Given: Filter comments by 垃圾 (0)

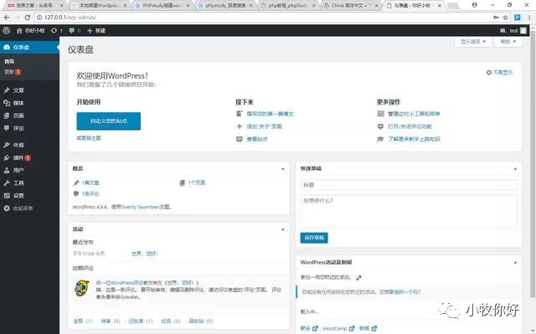Looking at the screenshot, I should point(171,321).
